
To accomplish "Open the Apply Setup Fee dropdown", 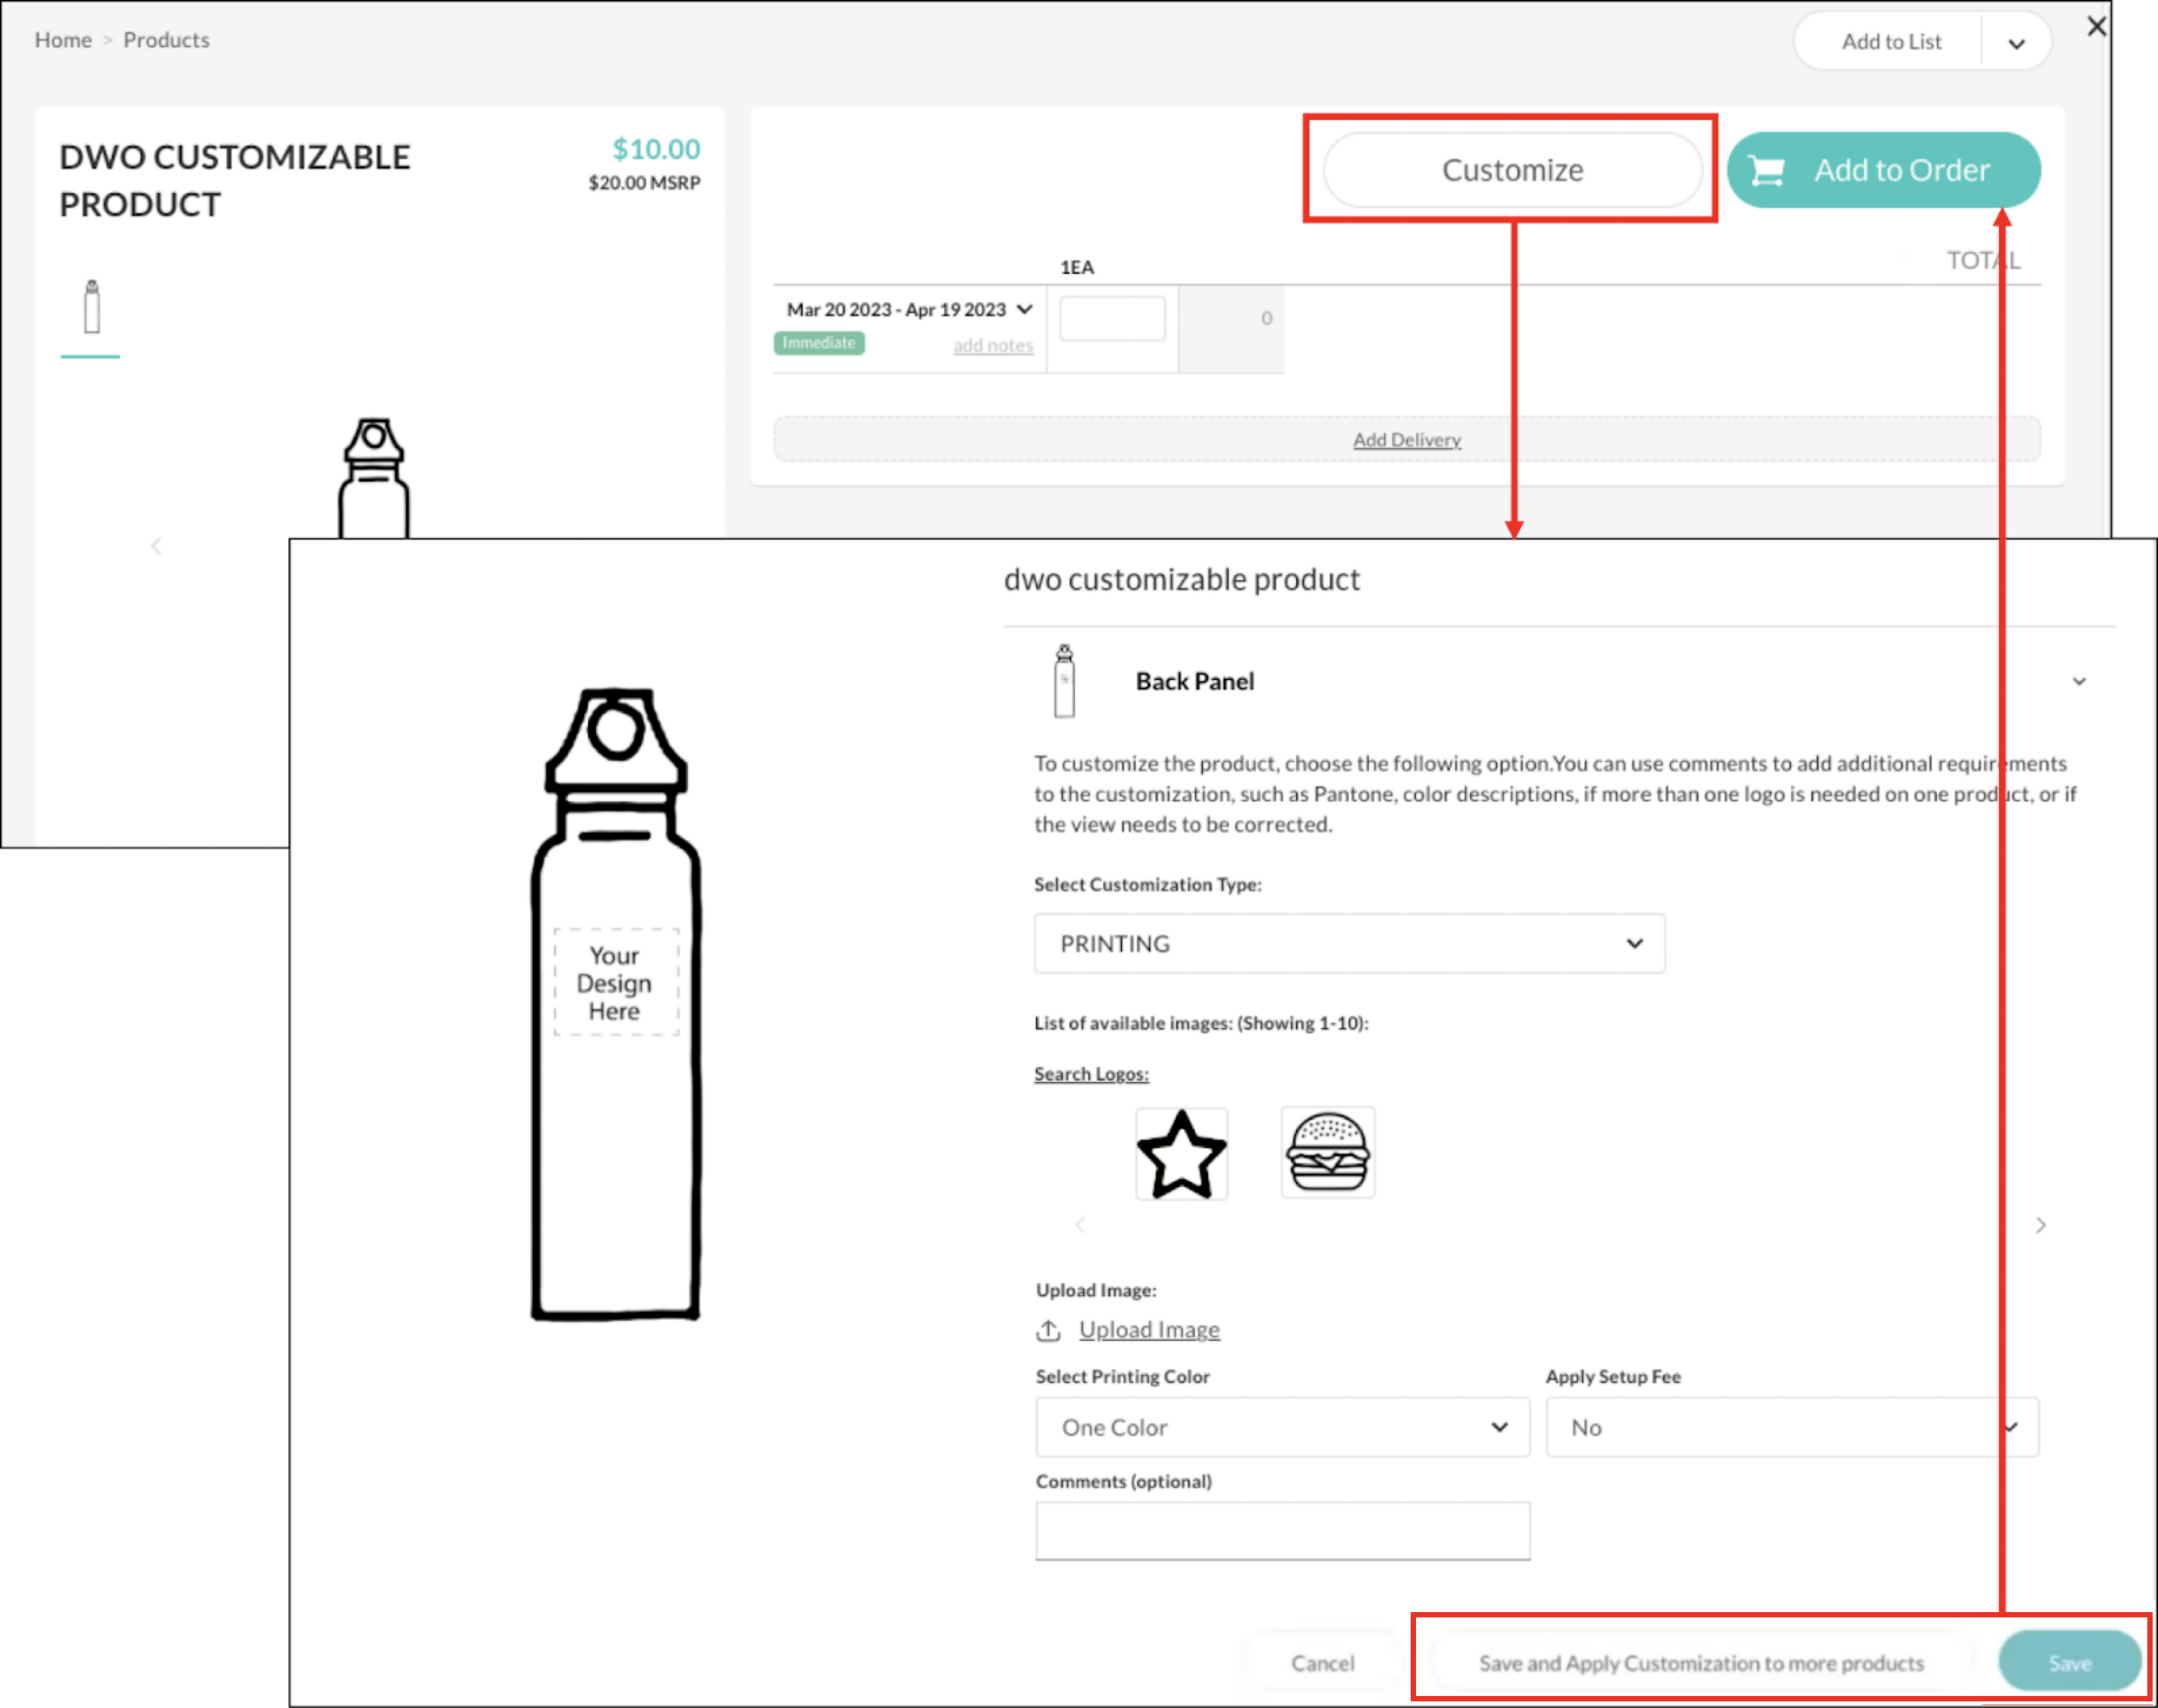I will point(1792,1427).
